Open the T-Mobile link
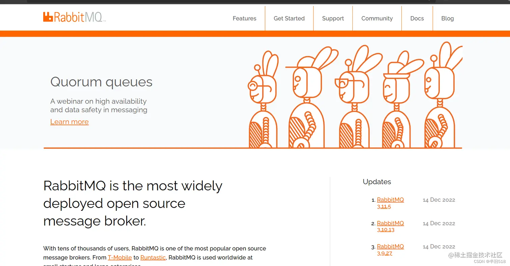The height and width of the screenshot is (266, 510). click(x=120, y=258)
